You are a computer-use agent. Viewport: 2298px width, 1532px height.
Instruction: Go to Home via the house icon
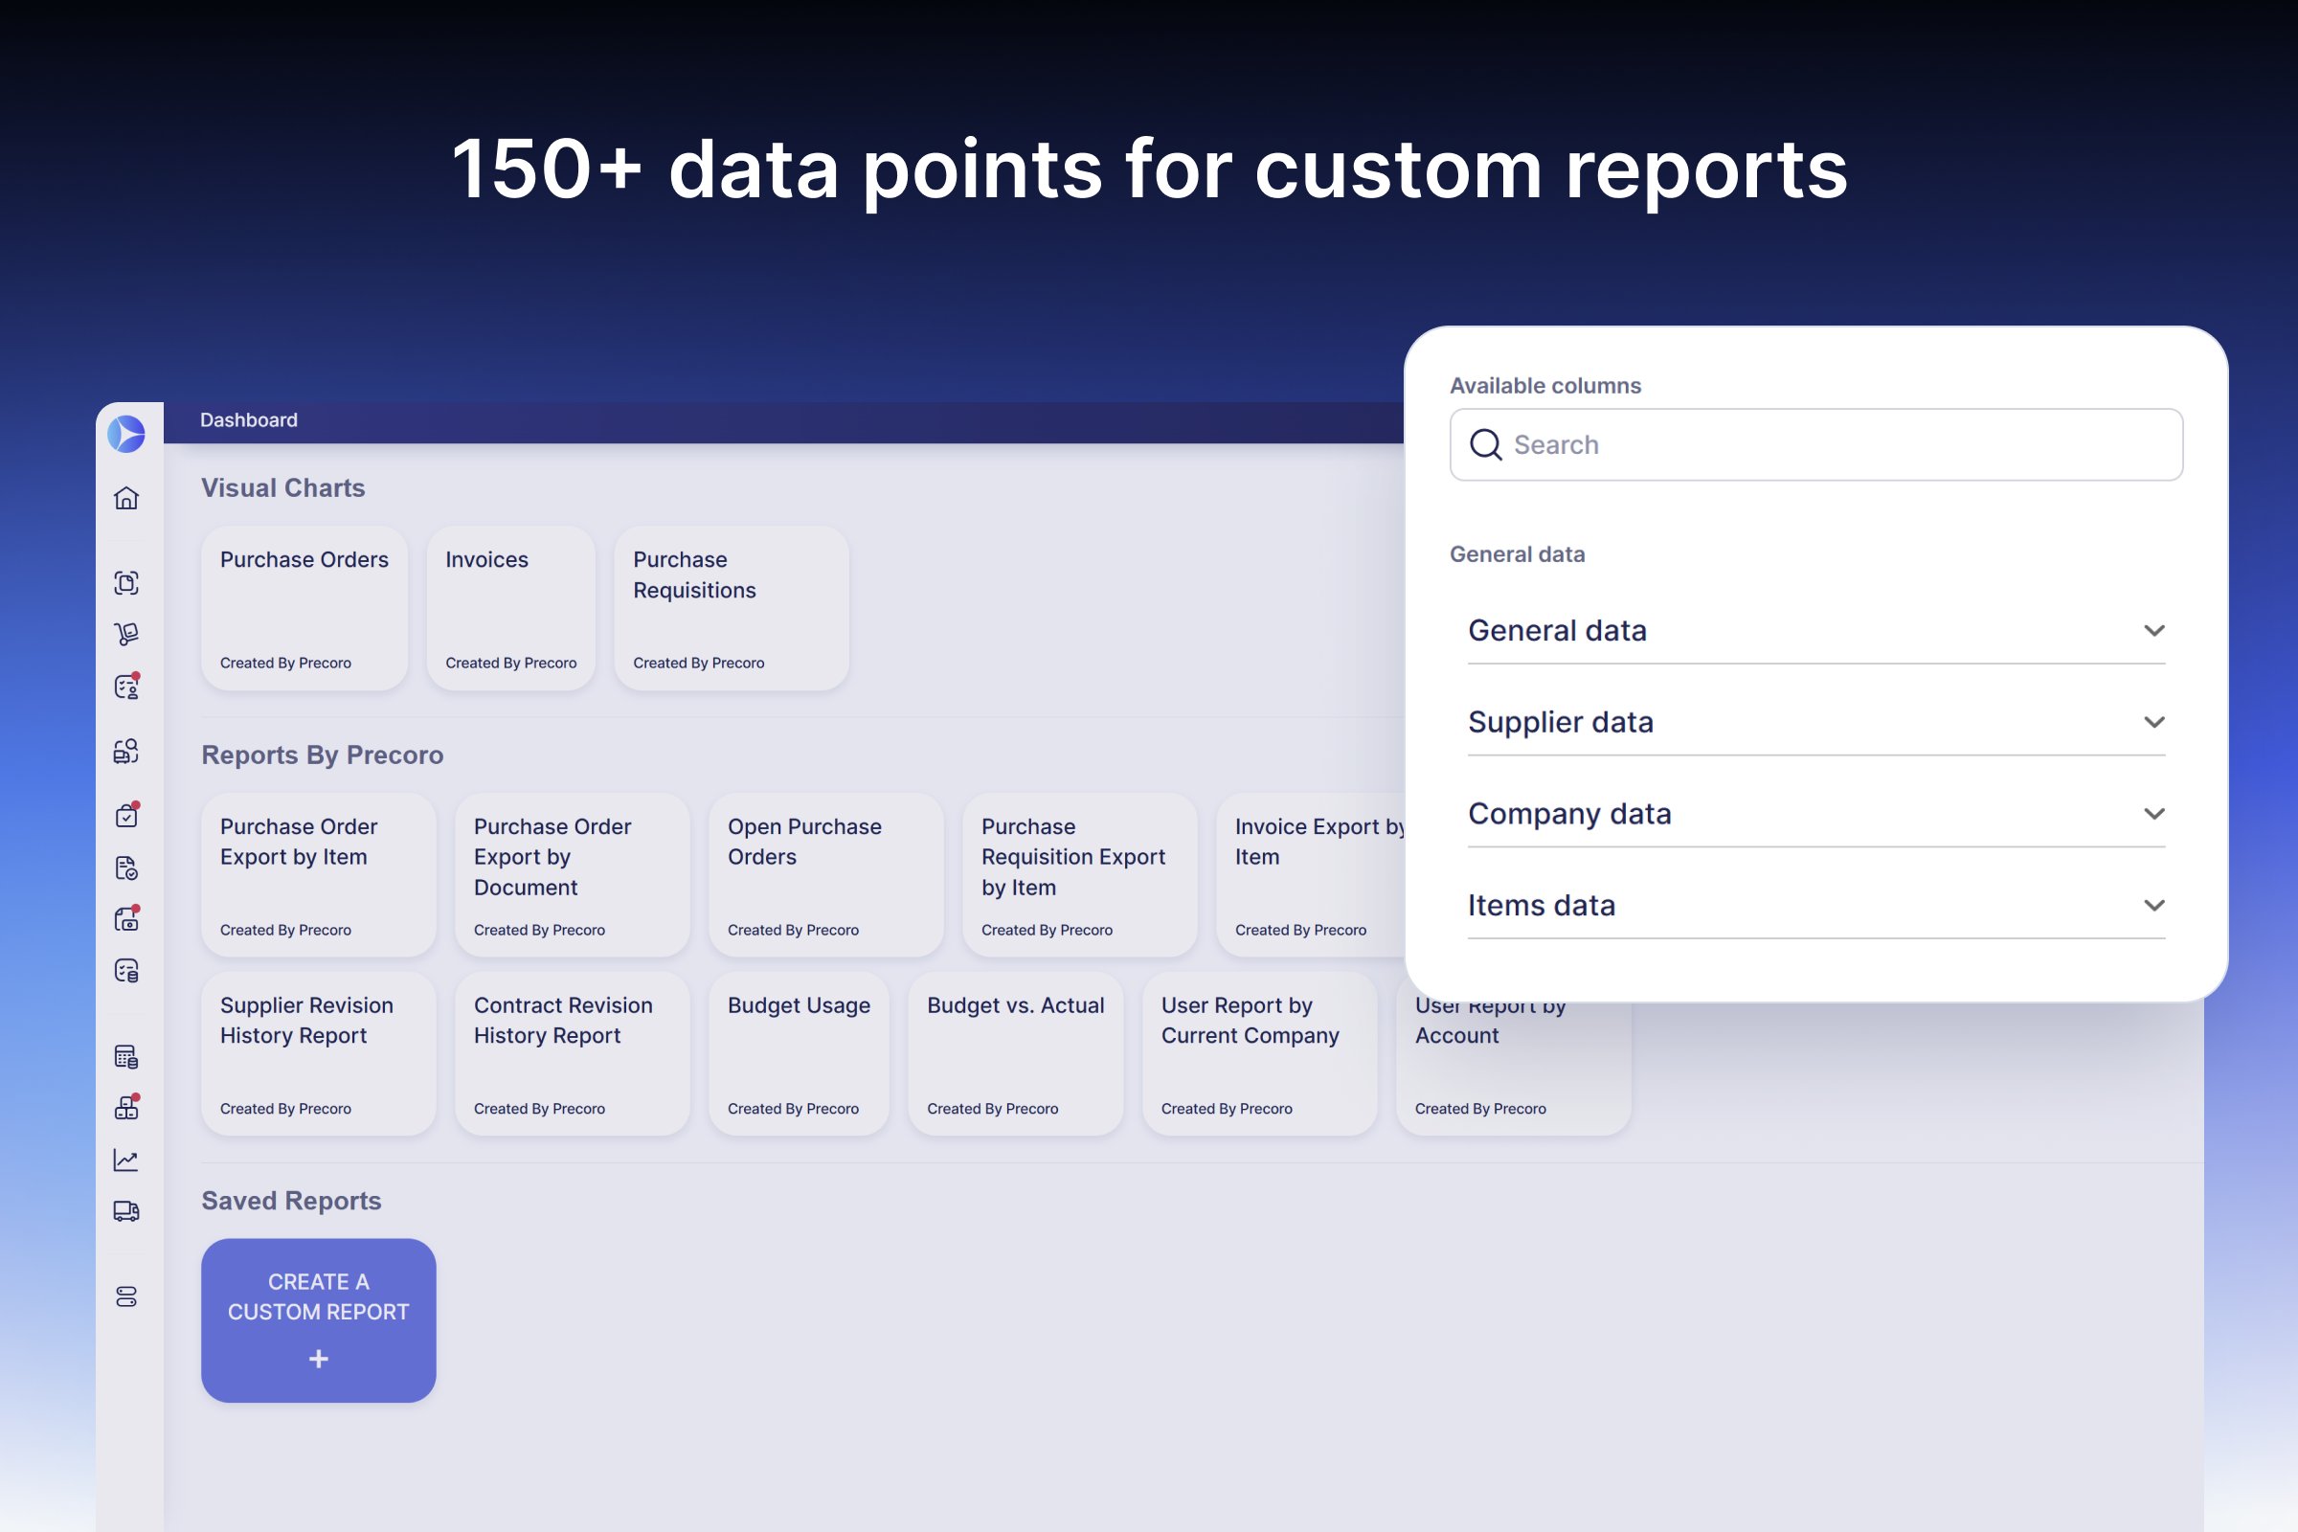[127, 498]
